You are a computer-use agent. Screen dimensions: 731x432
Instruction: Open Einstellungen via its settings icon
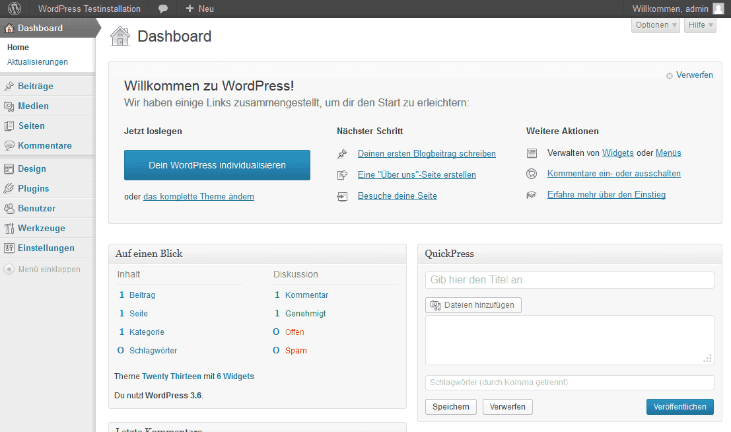click(9, 248)
